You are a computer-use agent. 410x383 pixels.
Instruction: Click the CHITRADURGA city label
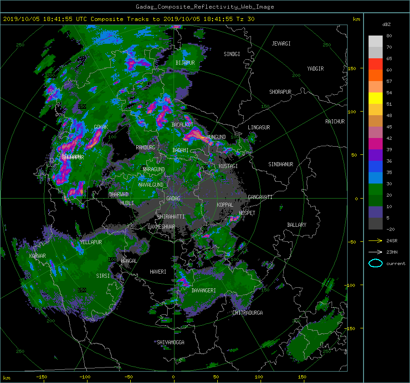pyautogui.click(x=247, y=313)
